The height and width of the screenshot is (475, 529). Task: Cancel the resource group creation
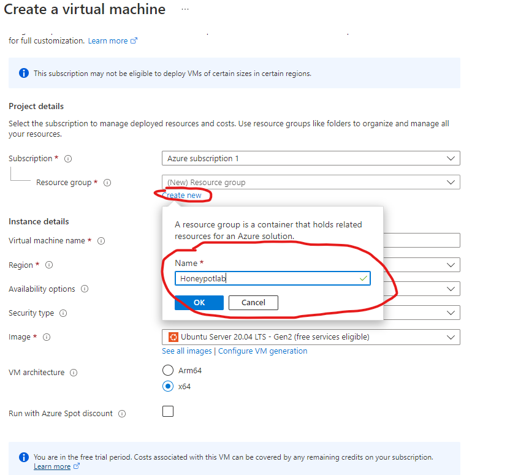tap(253, 302)
